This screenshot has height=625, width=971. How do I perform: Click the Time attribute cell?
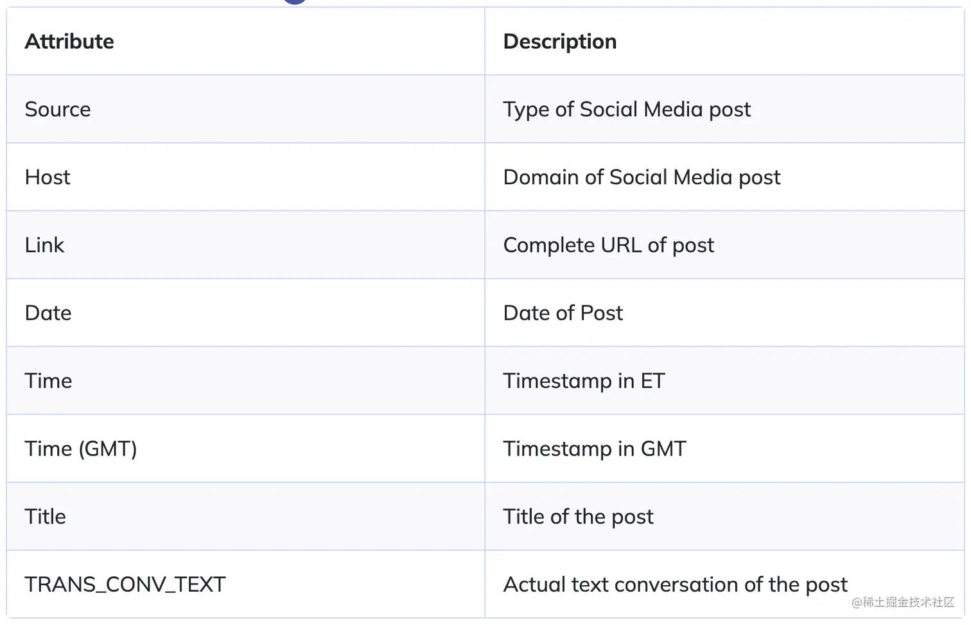coord(48,381)
